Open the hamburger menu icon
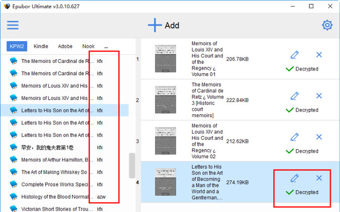The width and height of the screenshot is (340, 212). click(x=13, y=25)
